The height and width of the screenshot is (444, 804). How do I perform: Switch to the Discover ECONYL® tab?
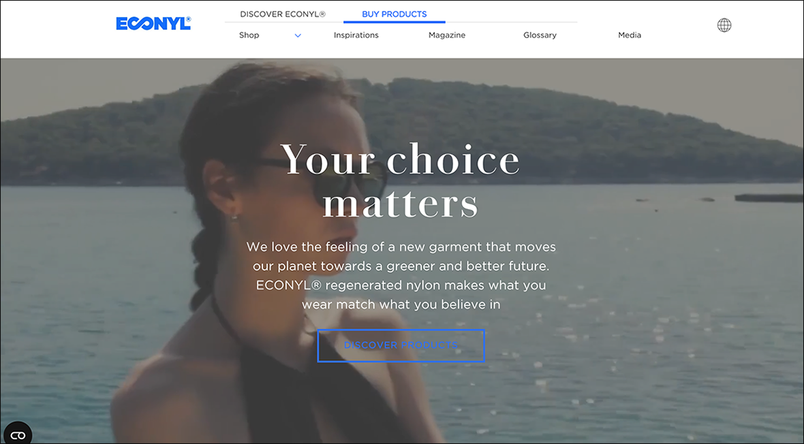tap(283, 14)
